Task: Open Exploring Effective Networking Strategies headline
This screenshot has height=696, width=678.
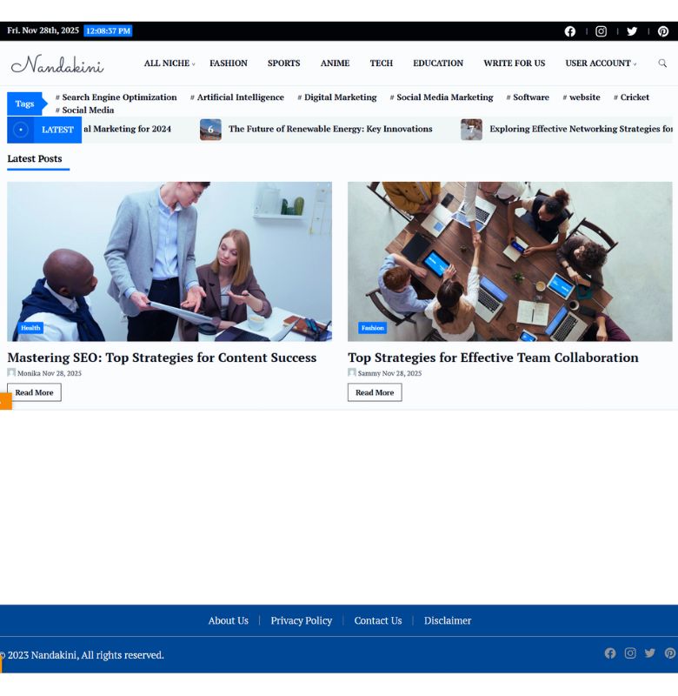Action: [x=581, y=129]
